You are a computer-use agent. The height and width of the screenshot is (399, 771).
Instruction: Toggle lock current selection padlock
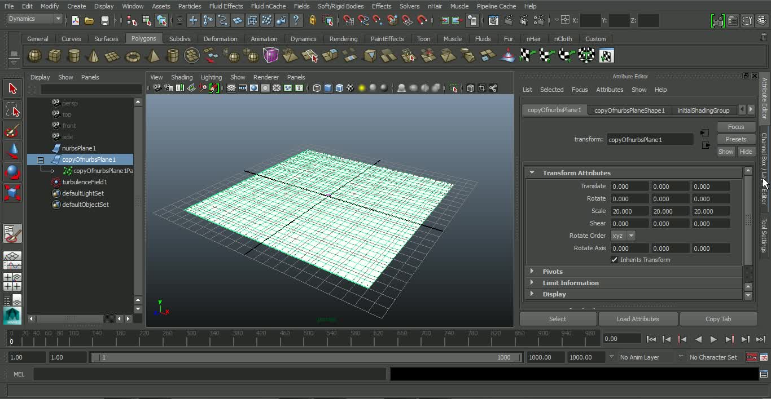(x=313, y=20)
